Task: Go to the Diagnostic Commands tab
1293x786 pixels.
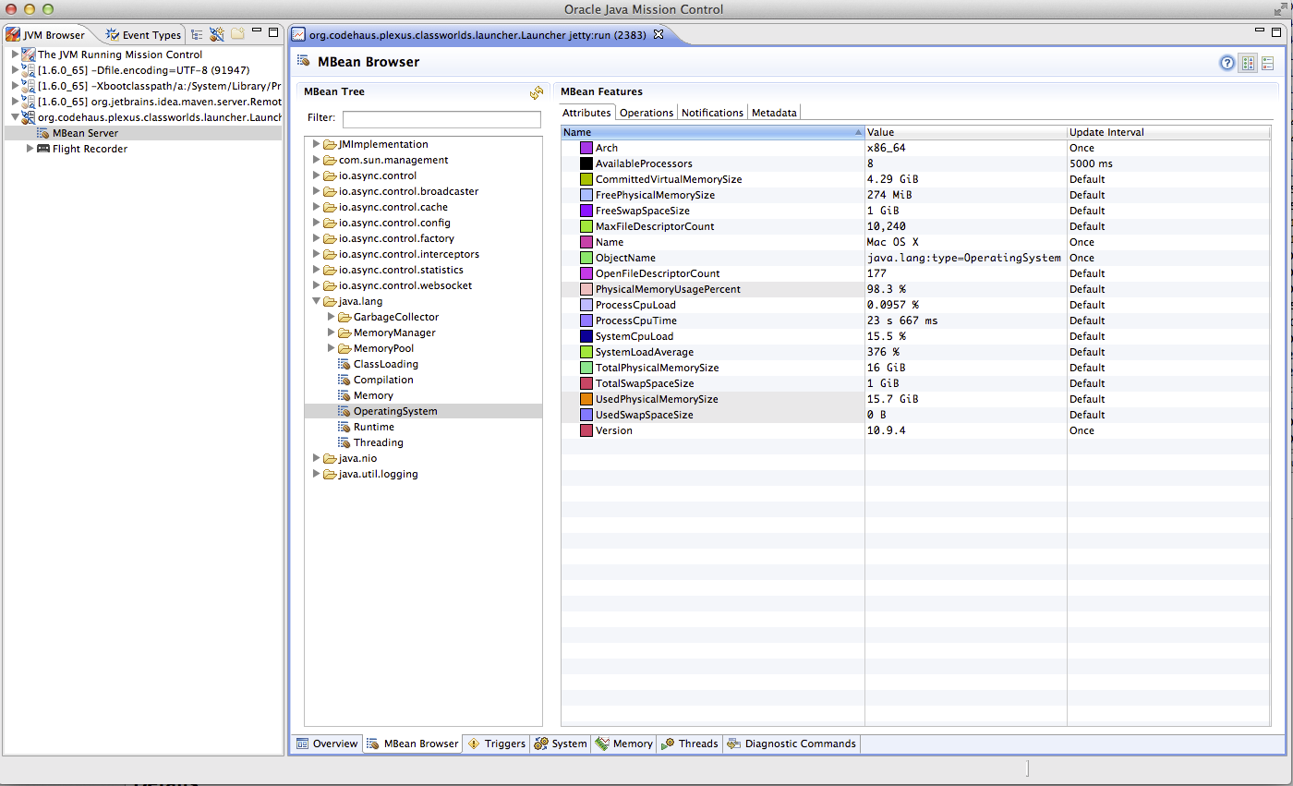Action: pyautogui.click(x=792, y=744)
